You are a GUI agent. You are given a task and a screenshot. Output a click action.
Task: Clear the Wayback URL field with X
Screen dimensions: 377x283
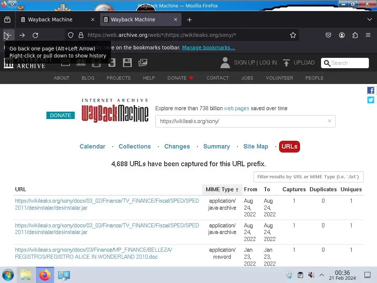330,121
